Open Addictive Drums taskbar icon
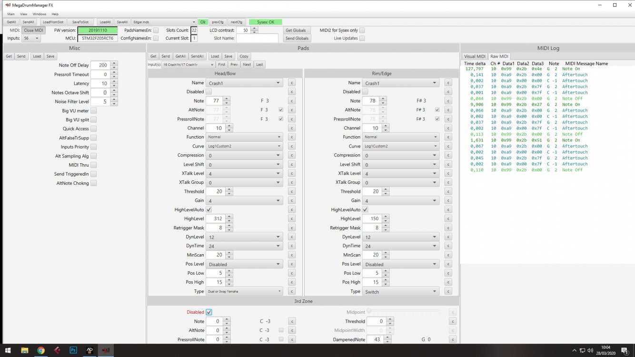Screen dimensions: 635x357 [x=89, y=350]
